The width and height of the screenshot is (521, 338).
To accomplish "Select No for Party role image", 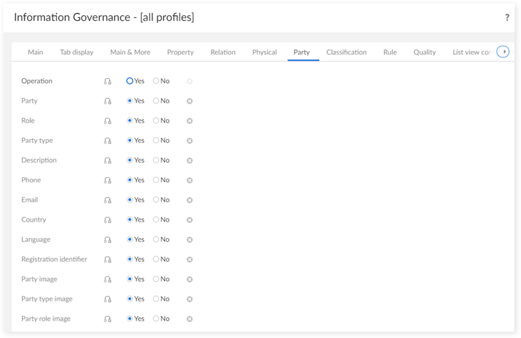I will [x=156, y=319].
